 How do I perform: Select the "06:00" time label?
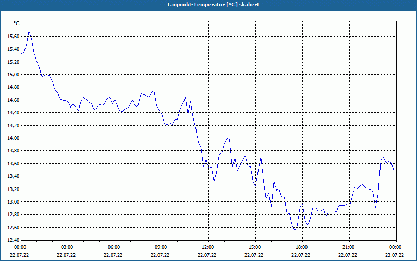pyautogui.click(x=114, y=247)
